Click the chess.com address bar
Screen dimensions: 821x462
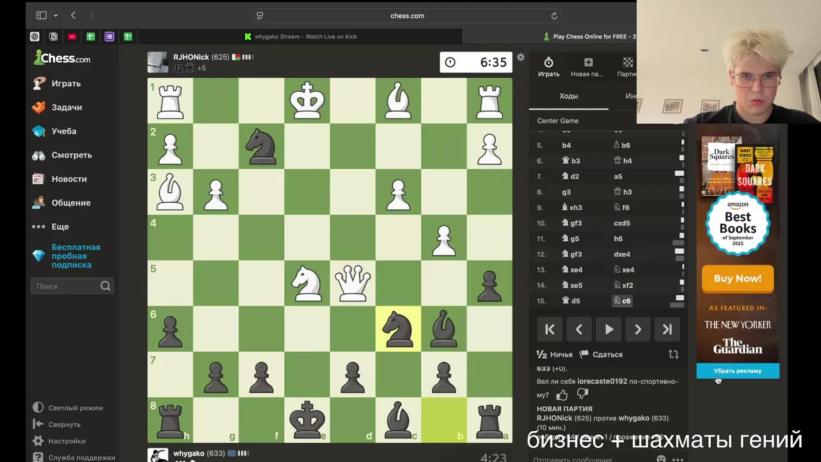(407, 15)
